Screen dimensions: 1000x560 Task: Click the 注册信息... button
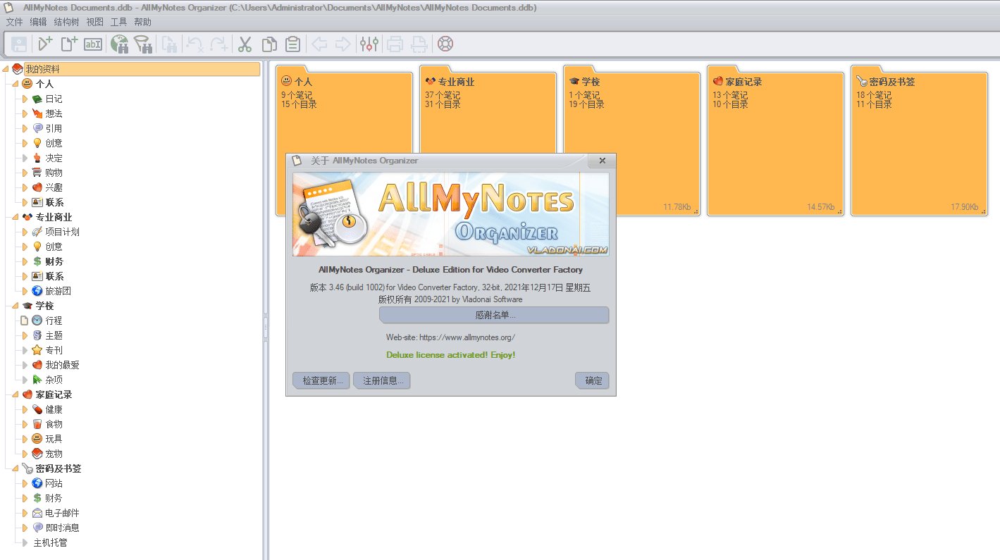382,380
